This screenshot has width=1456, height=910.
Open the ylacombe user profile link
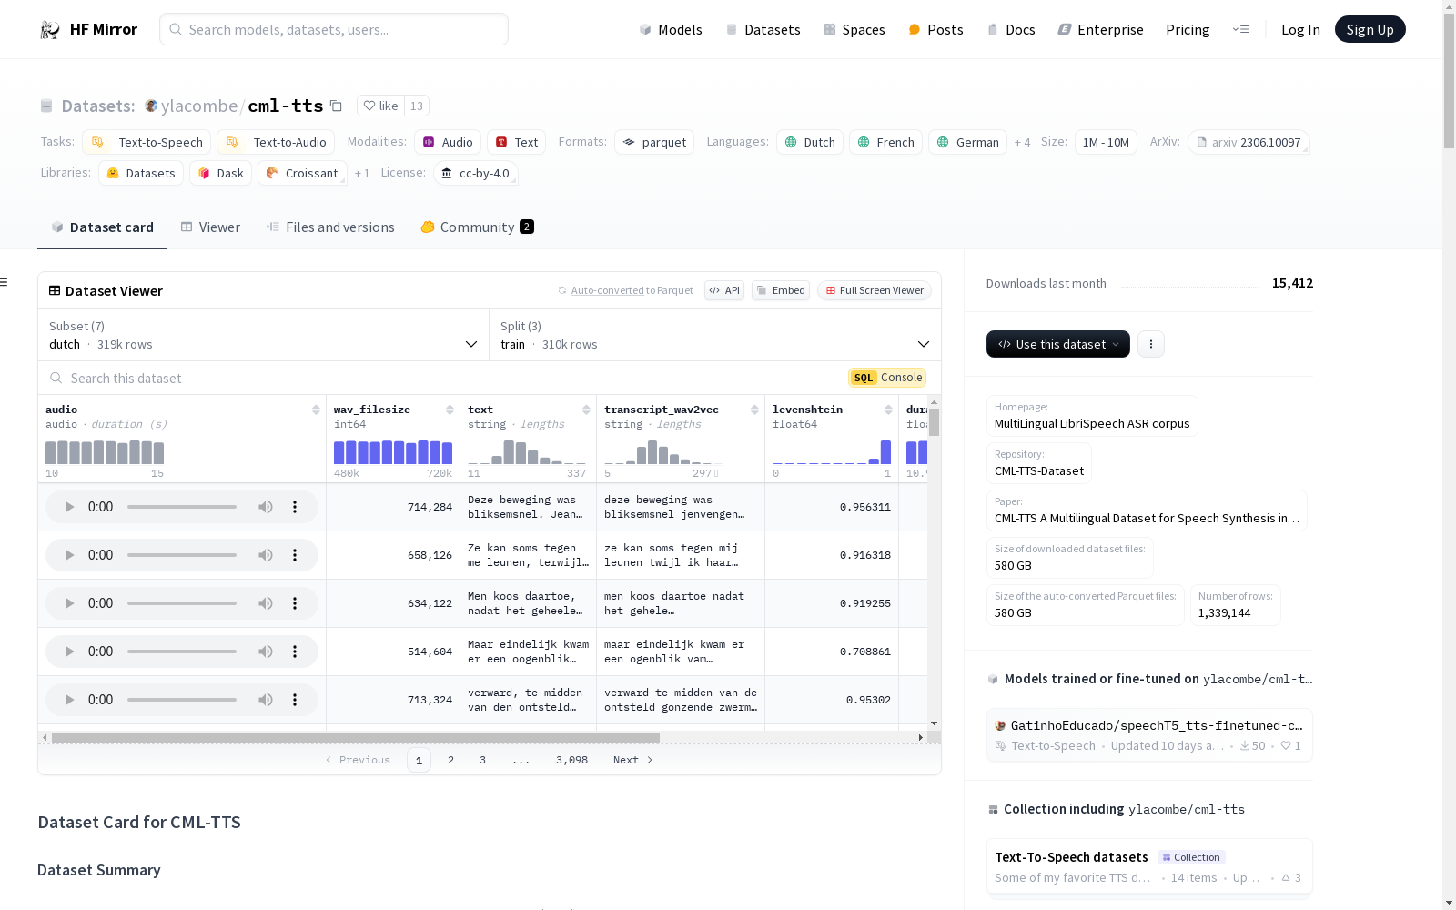[199, 106]
